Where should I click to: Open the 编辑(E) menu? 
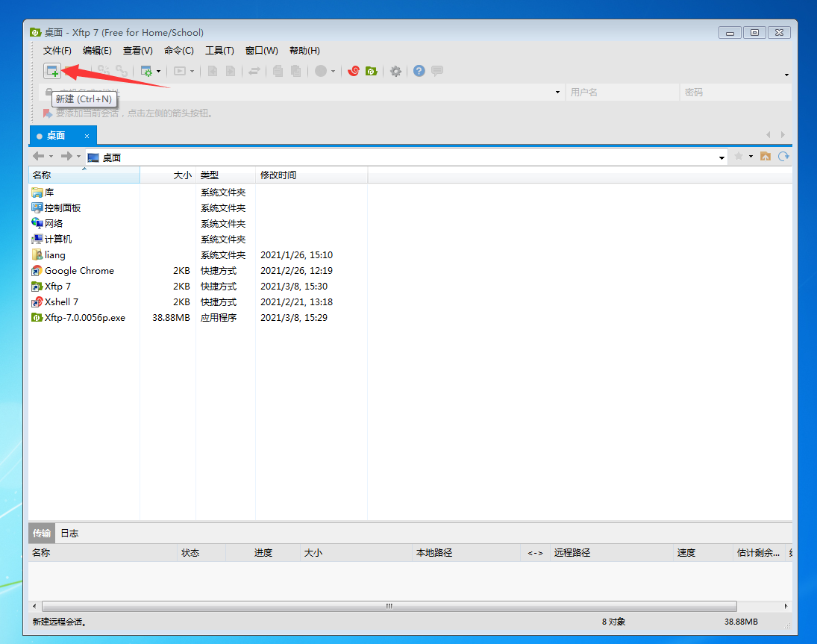pos(97,51)
